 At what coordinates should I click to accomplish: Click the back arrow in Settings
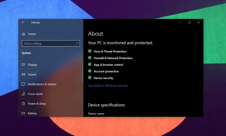23,22
